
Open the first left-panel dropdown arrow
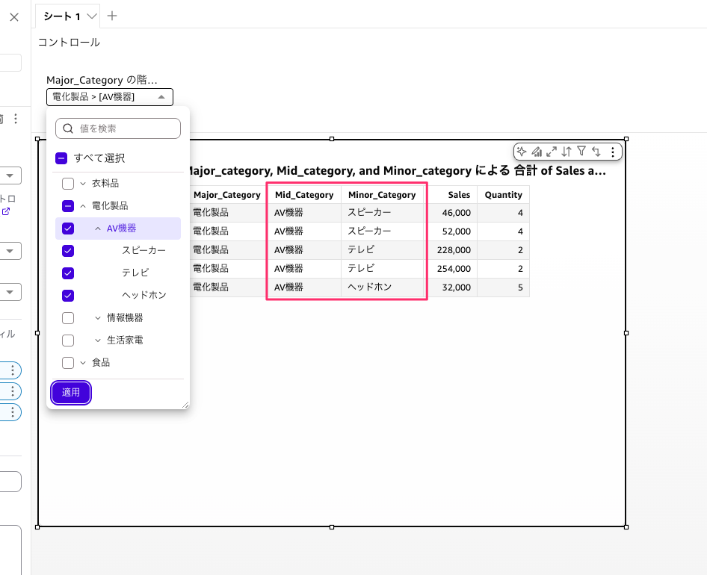10,175
